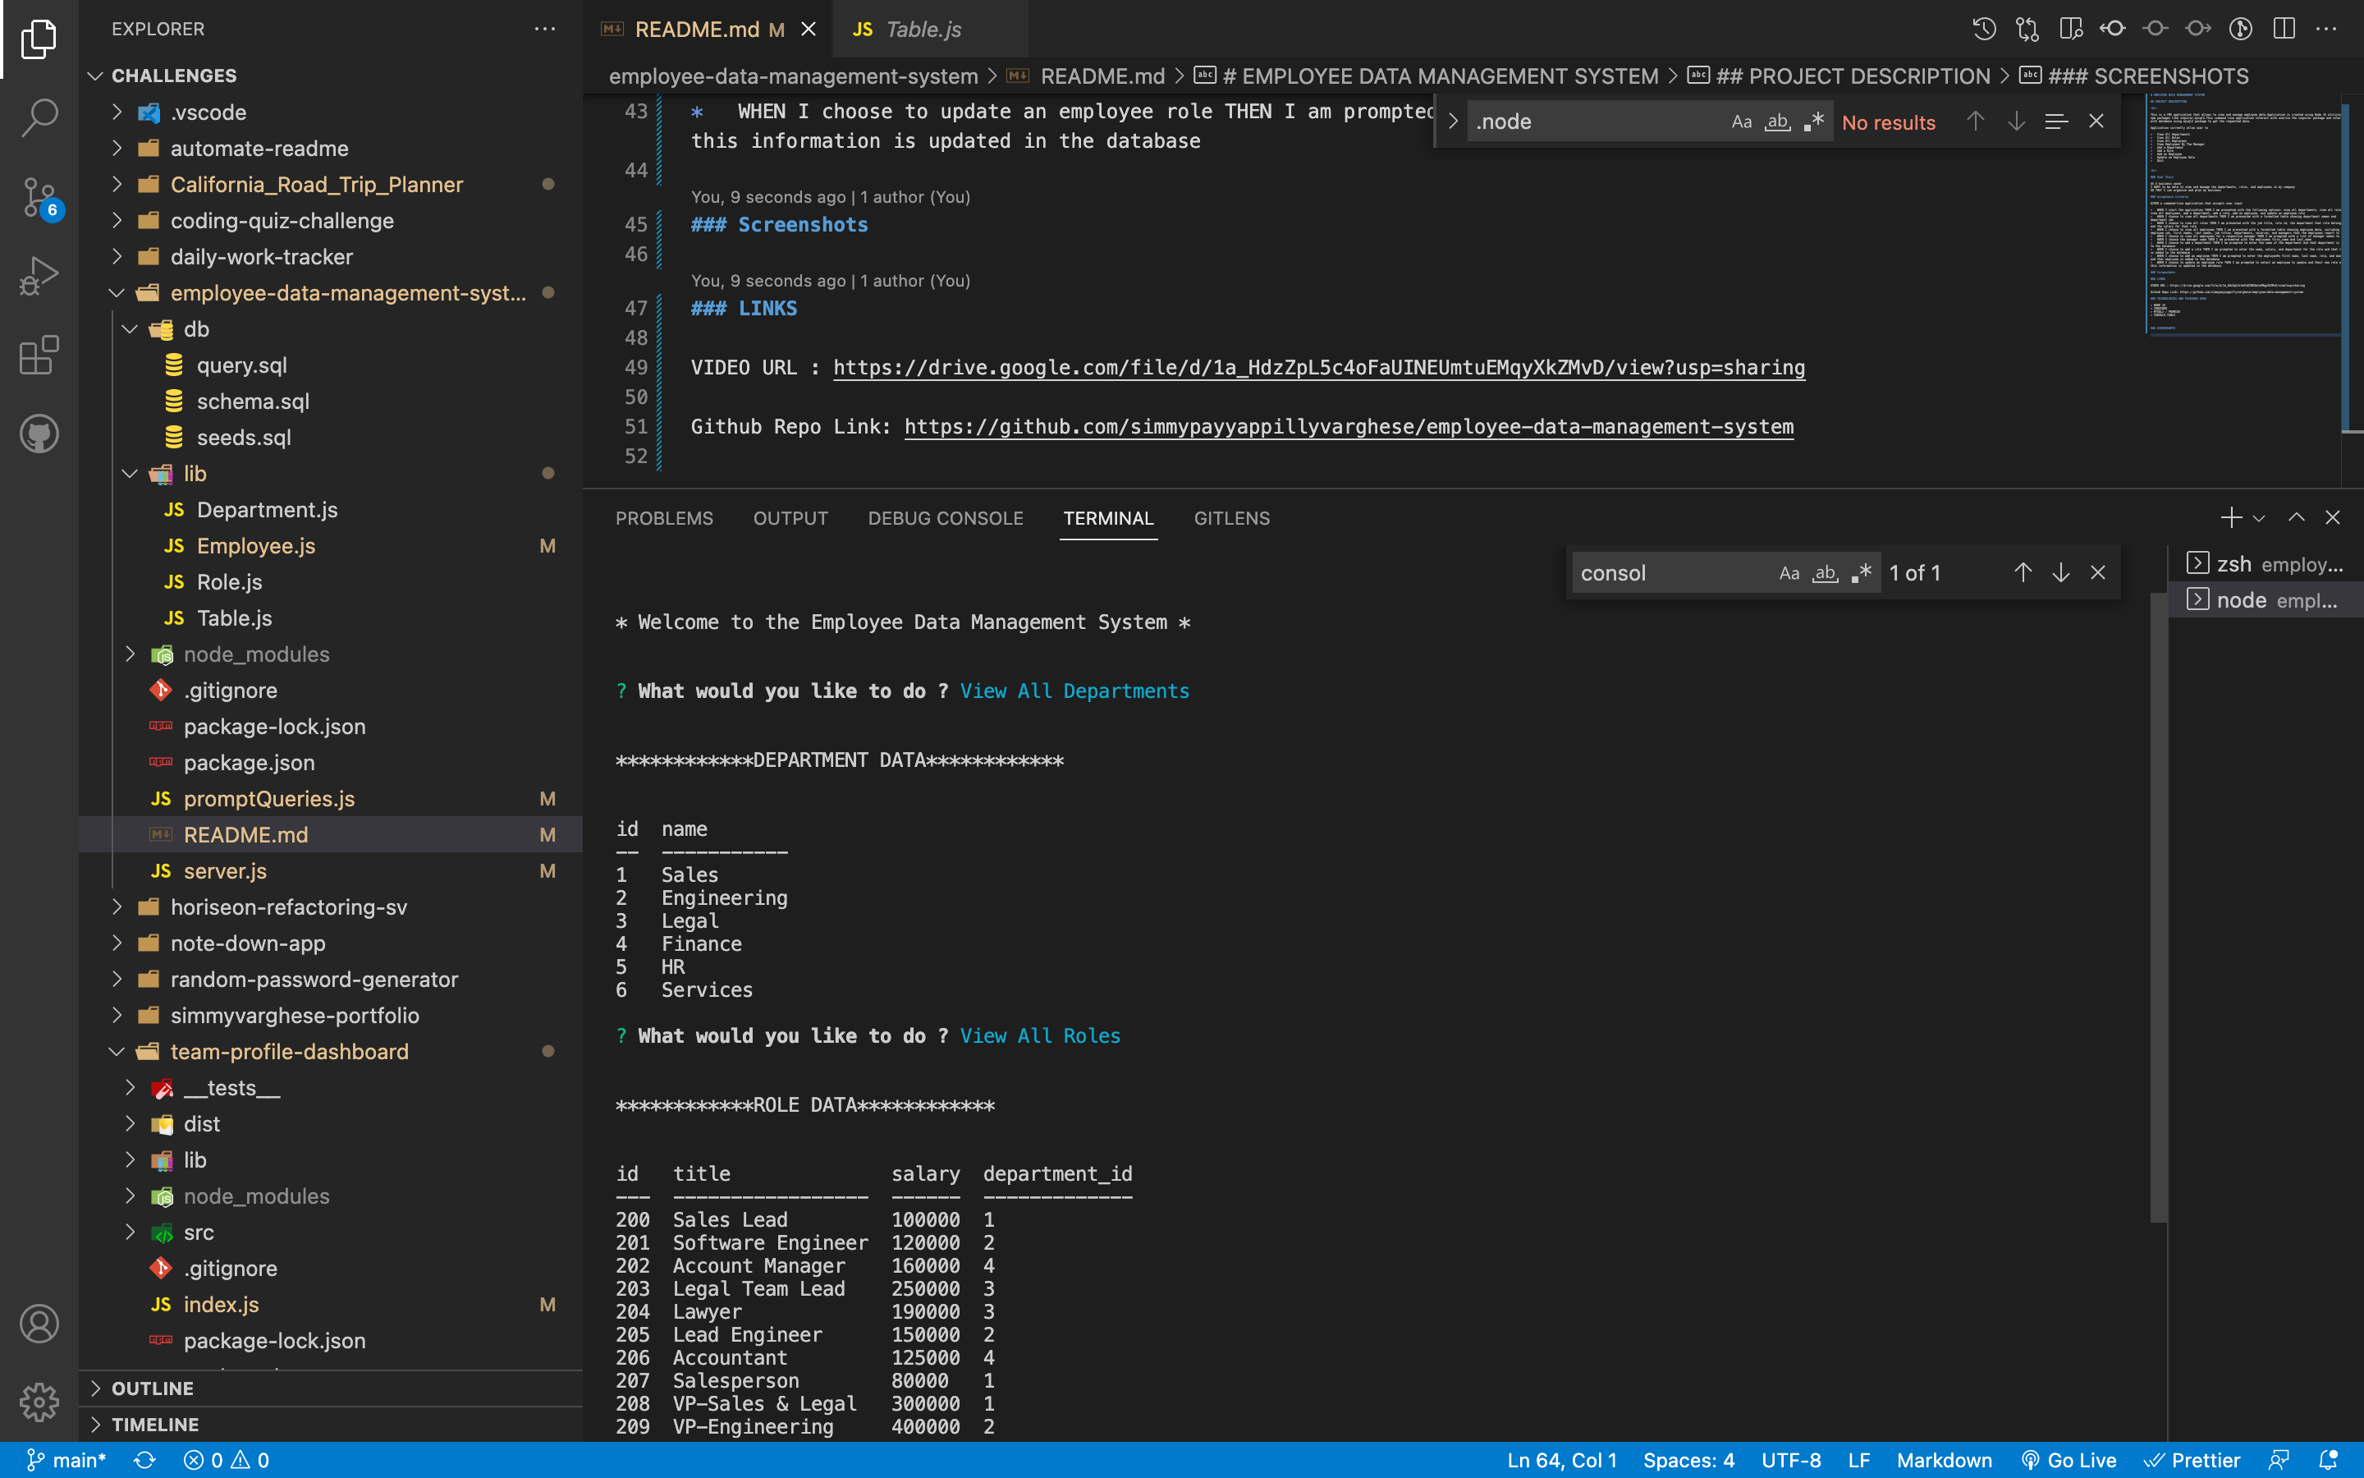Screen dimensions: 2364x1478
Task: Open the Manage settings gear
Action: (x=39, y=1402)
